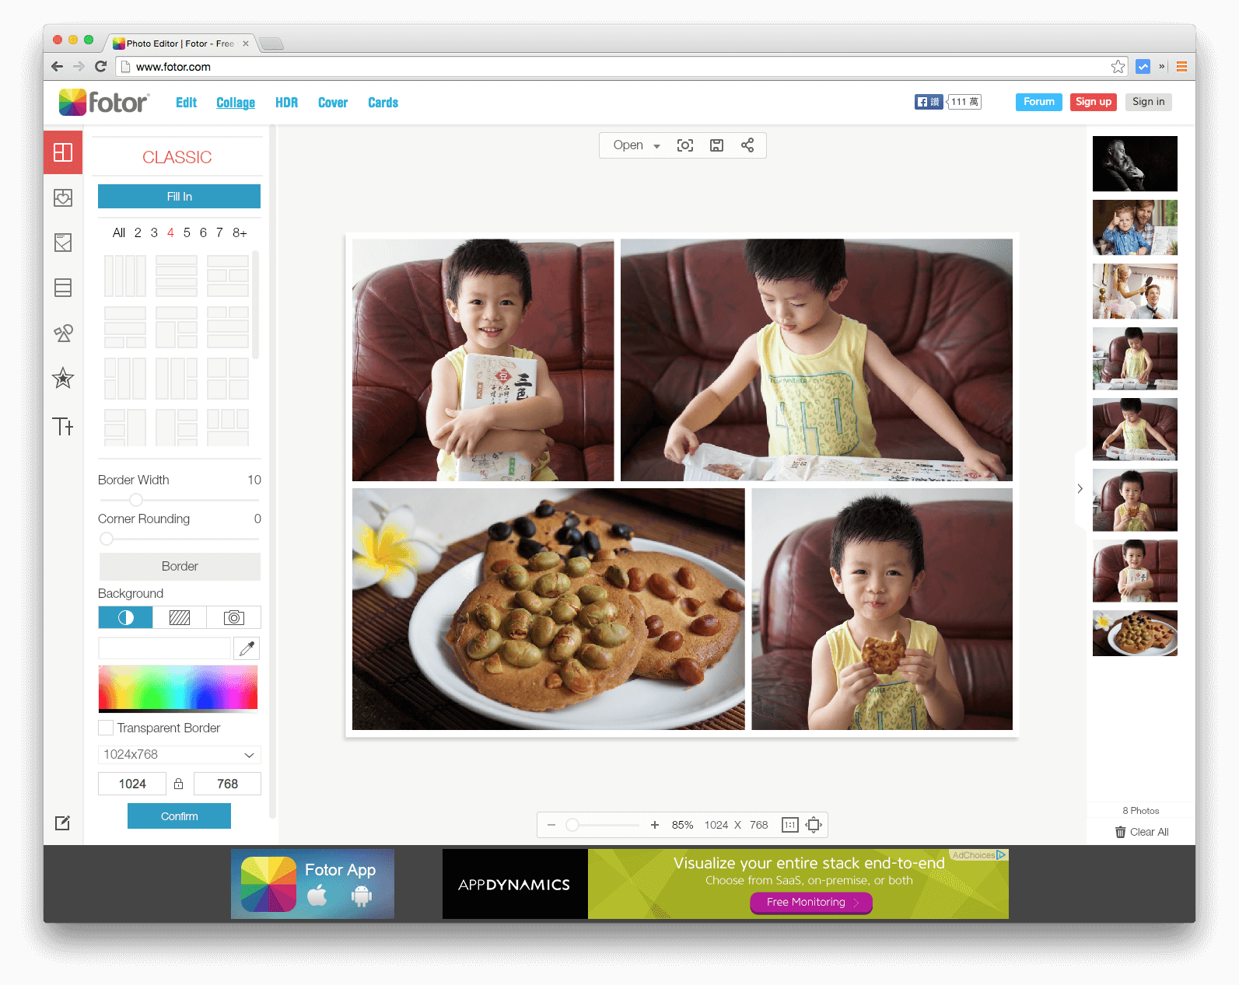Click the Free Monitoring ad button
The image size is (1239, 985).
click(810, 903)
